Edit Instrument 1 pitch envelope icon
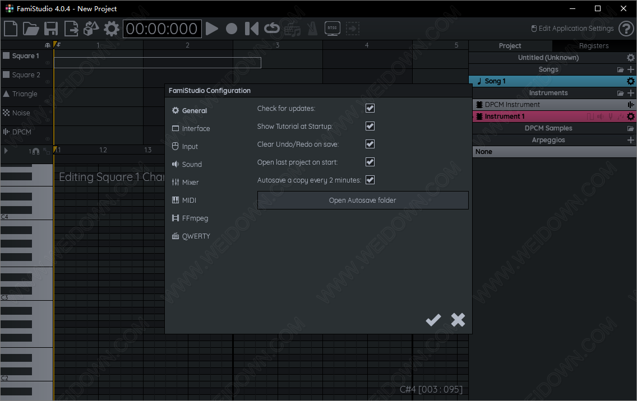This screenshot has height=401, width=637. (610, 116)
